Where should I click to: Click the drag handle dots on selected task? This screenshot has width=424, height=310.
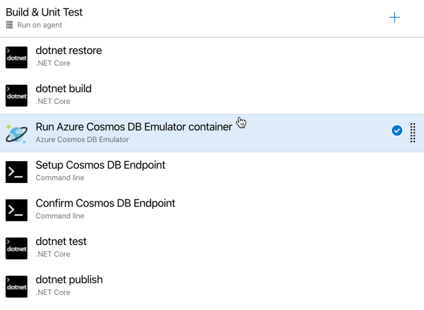pyautogui.click(x=412, y=132)
